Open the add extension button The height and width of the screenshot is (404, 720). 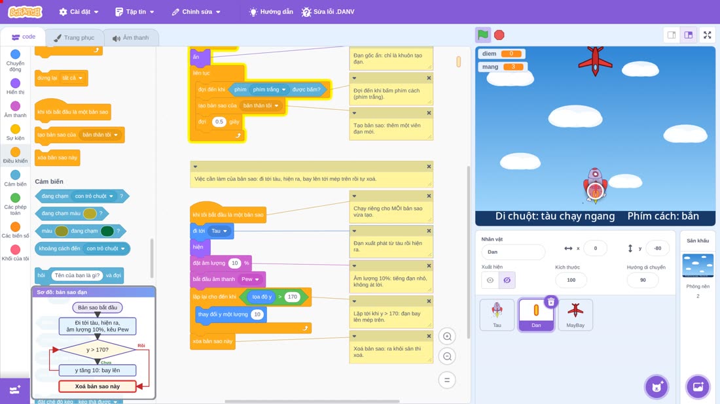coord(15,390)
